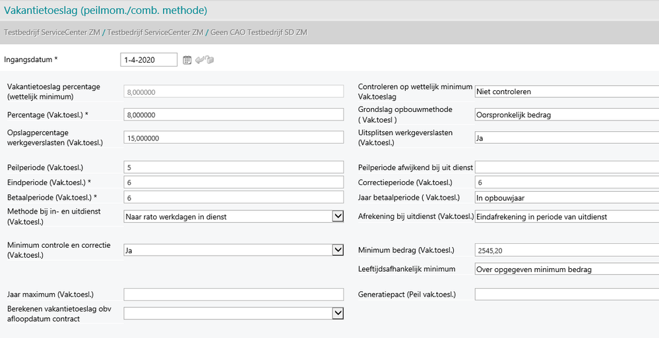Click the Percentage (Vak.toesl.) field

[x=234, y=115]
